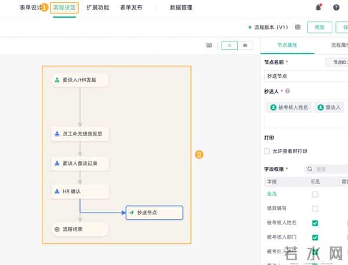Open the notification bell icon

[318, 8]
